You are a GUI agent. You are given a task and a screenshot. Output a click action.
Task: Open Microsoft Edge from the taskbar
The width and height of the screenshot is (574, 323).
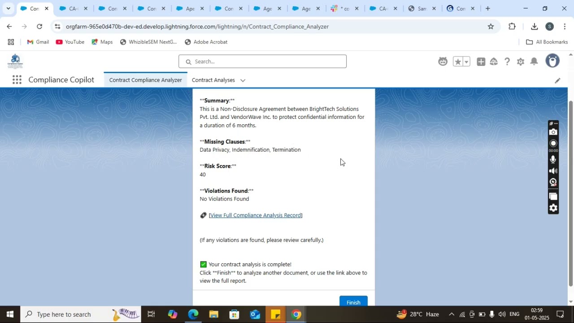click(x=193, y=314)
